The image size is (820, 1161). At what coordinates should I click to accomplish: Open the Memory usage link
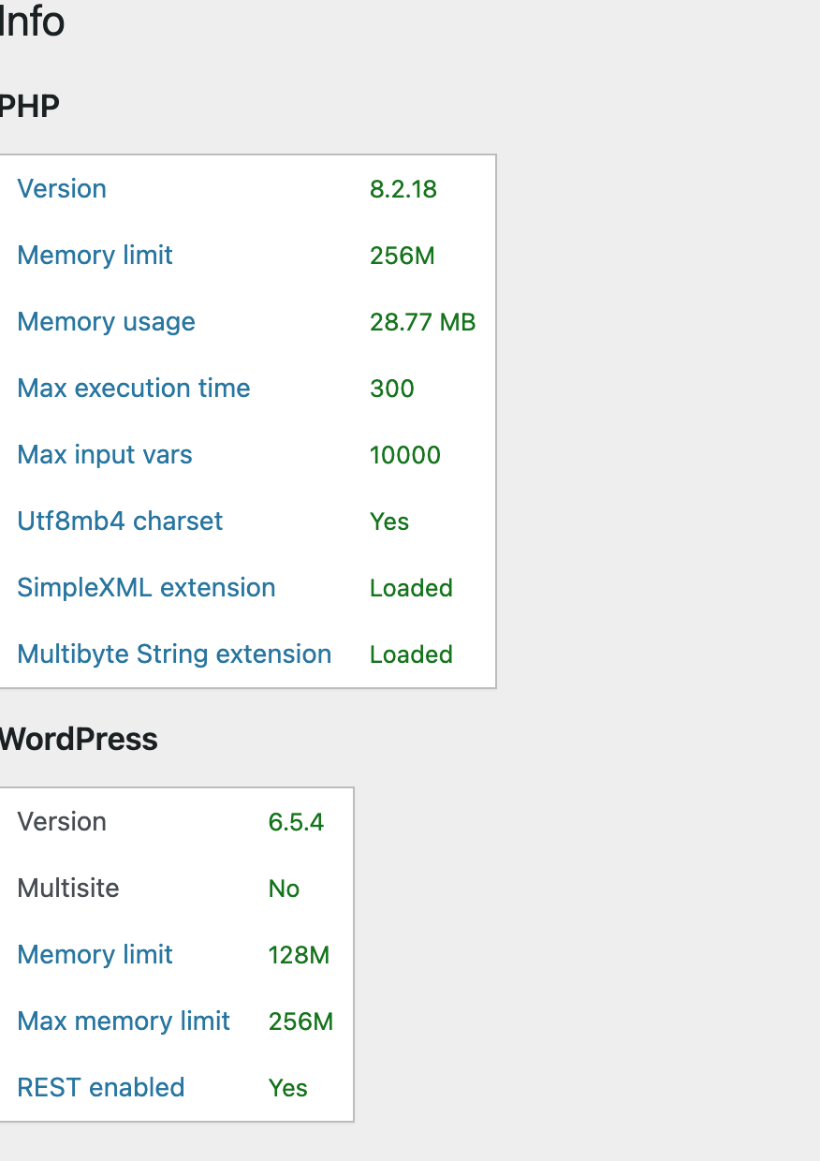[106, 321]
